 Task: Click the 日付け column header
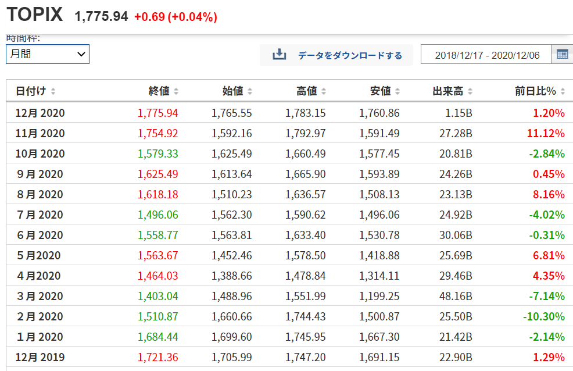pos(31,91)
